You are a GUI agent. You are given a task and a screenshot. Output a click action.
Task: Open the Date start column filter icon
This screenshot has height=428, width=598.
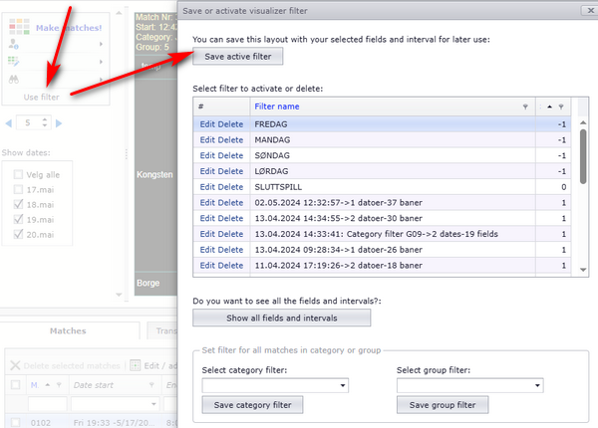151,385
